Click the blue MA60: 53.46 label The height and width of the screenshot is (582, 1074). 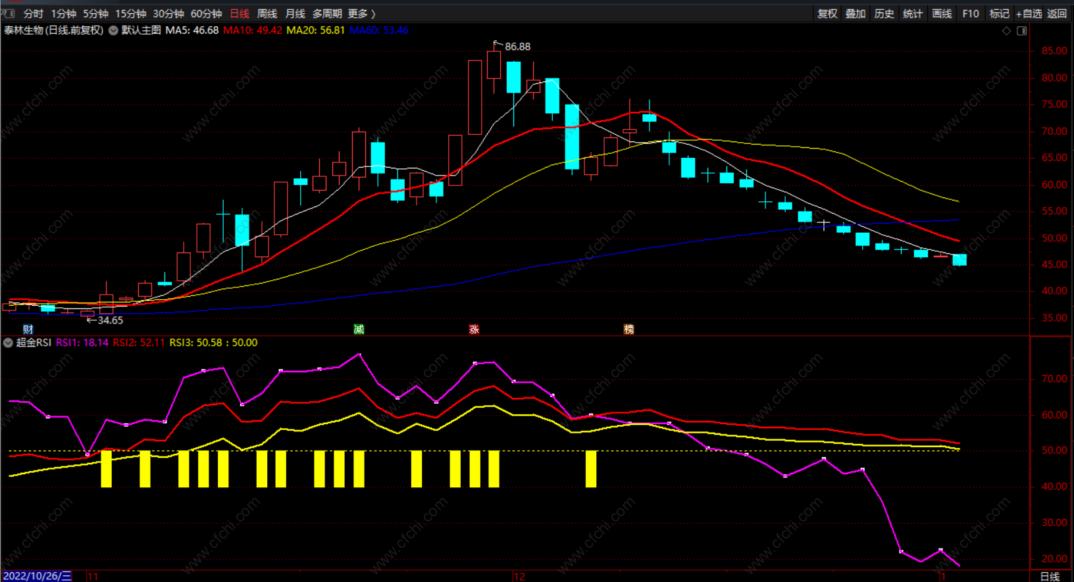coord(379,30)
